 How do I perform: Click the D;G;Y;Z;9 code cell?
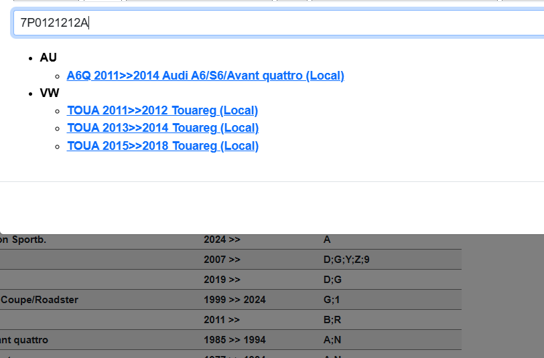tap(346, 260)
